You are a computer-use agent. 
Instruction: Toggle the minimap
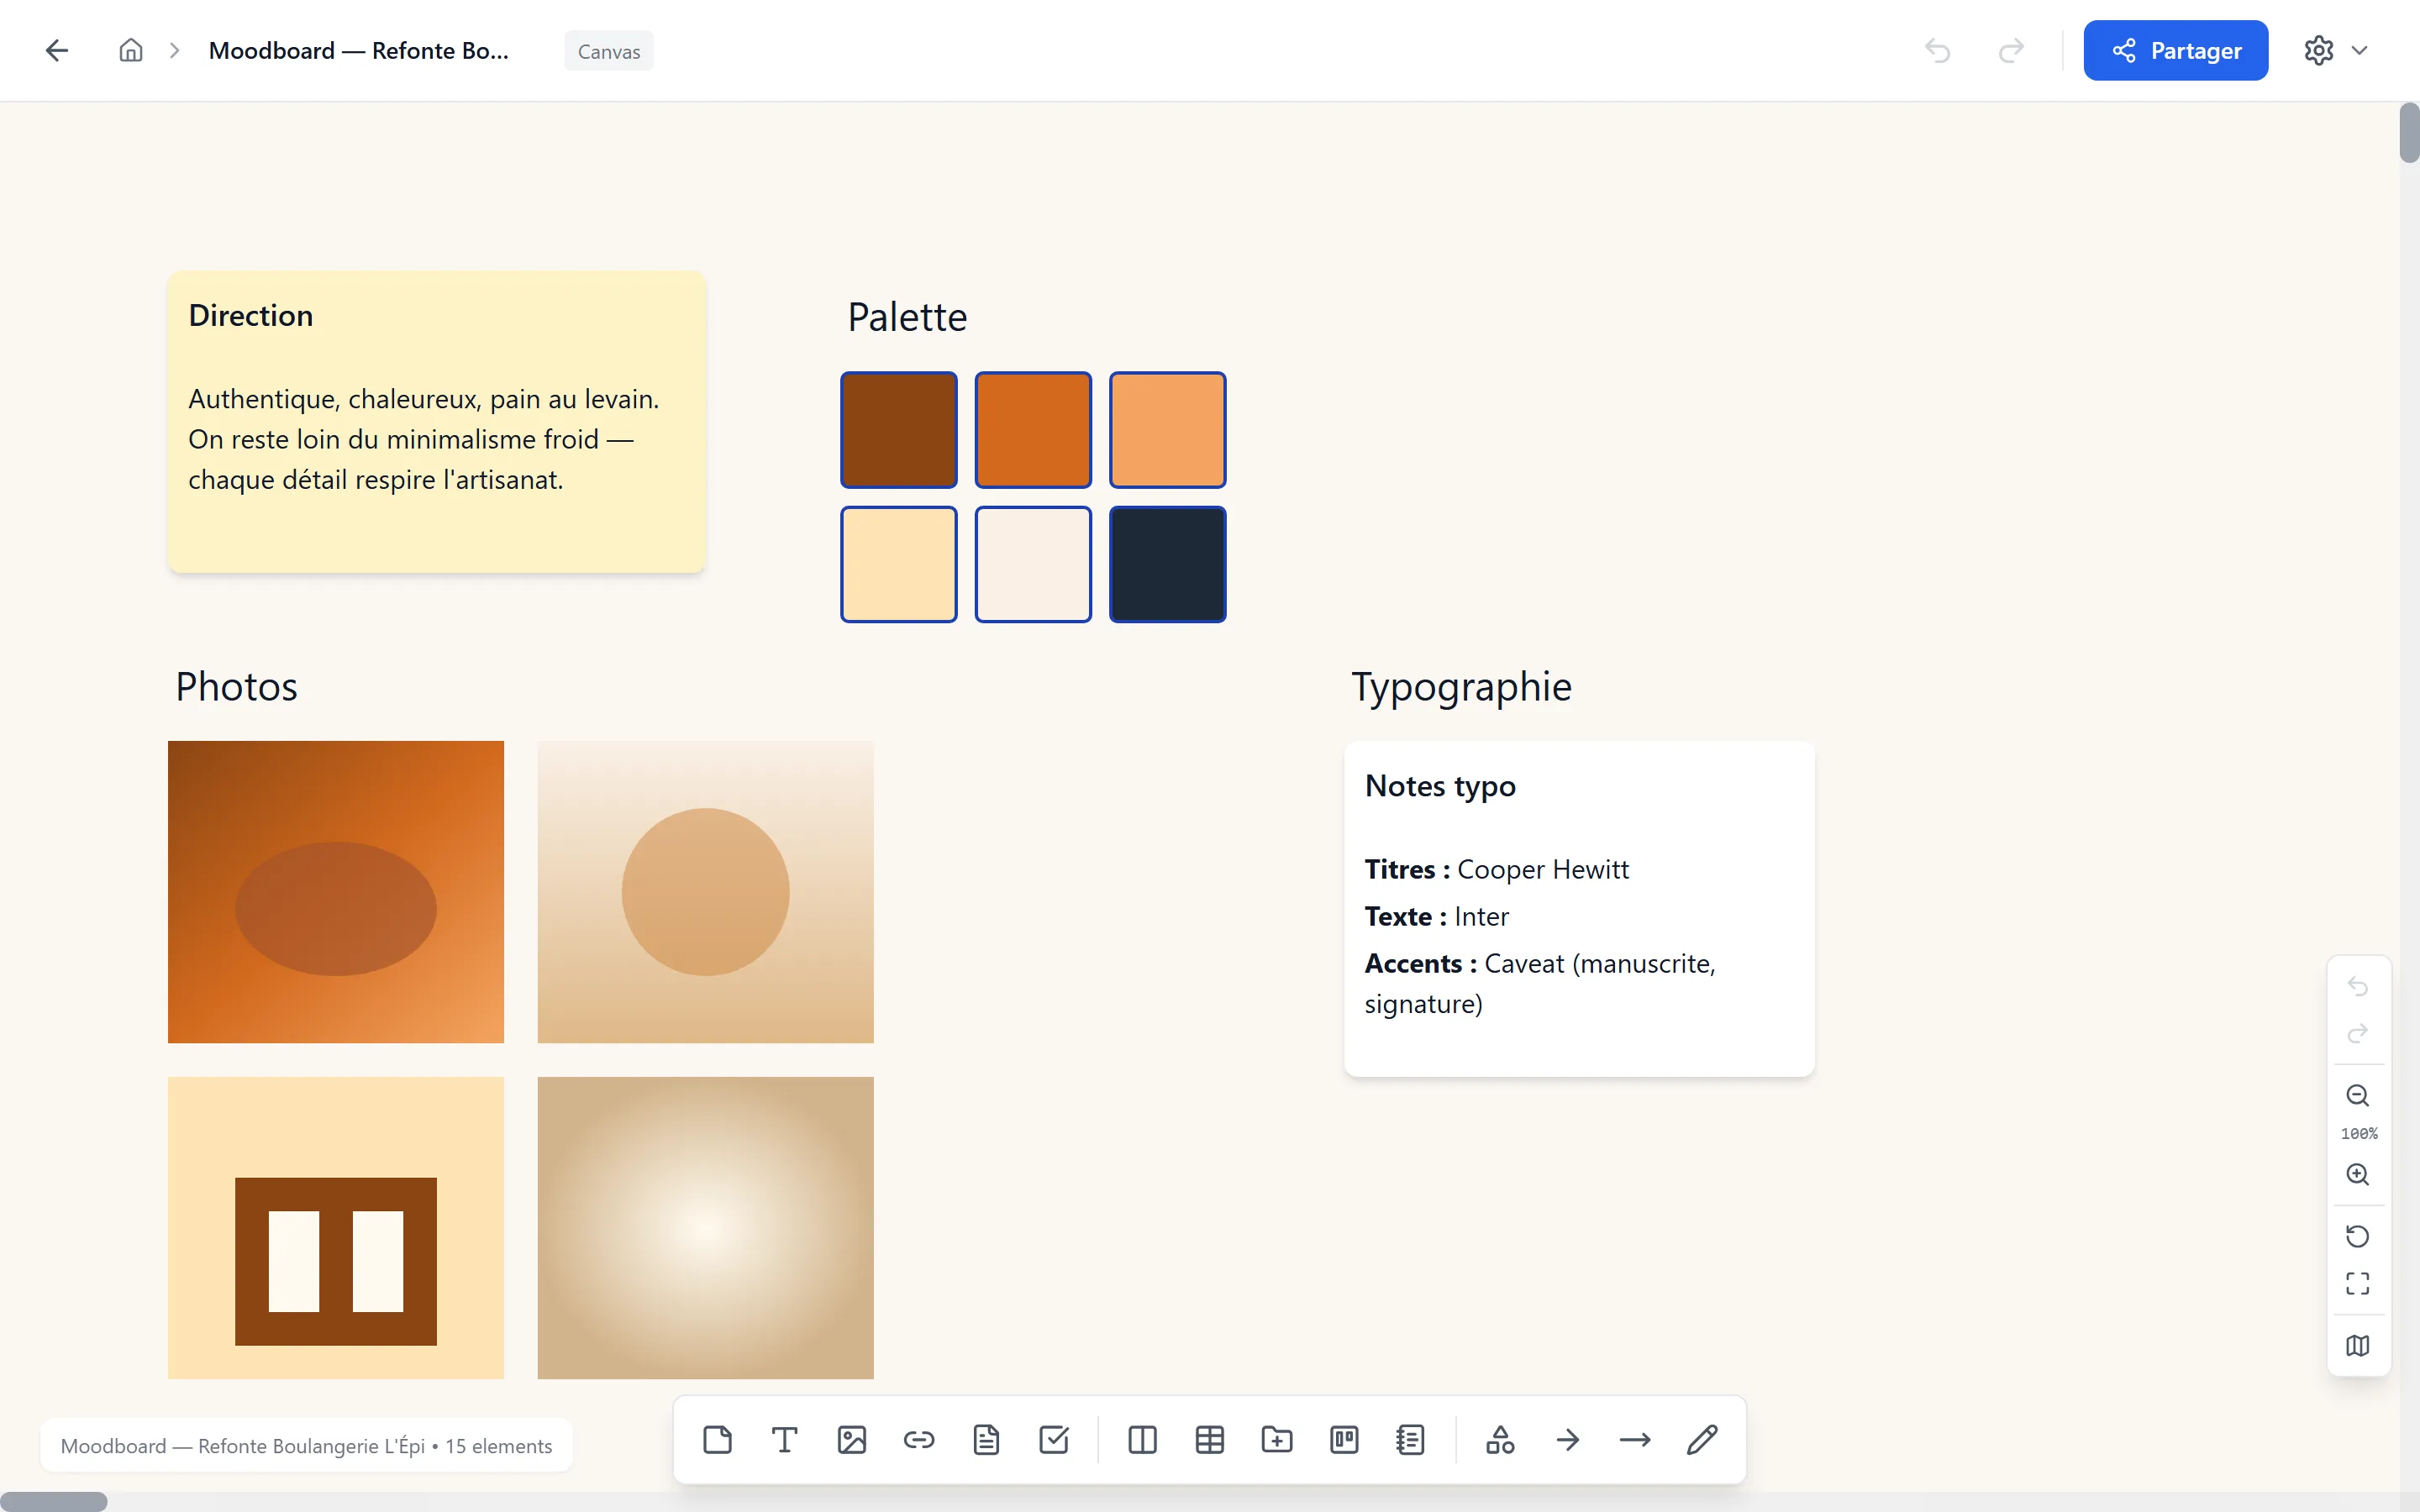click(x=2358, y=1346)
